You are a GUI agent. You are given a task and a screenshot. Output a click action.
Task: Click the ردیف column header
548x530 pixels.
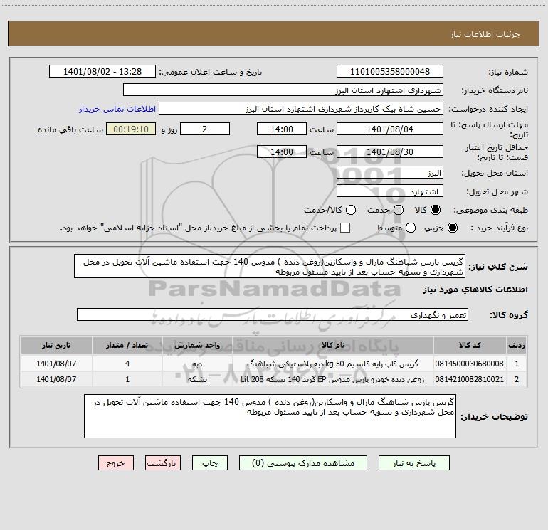coord(517,345)
